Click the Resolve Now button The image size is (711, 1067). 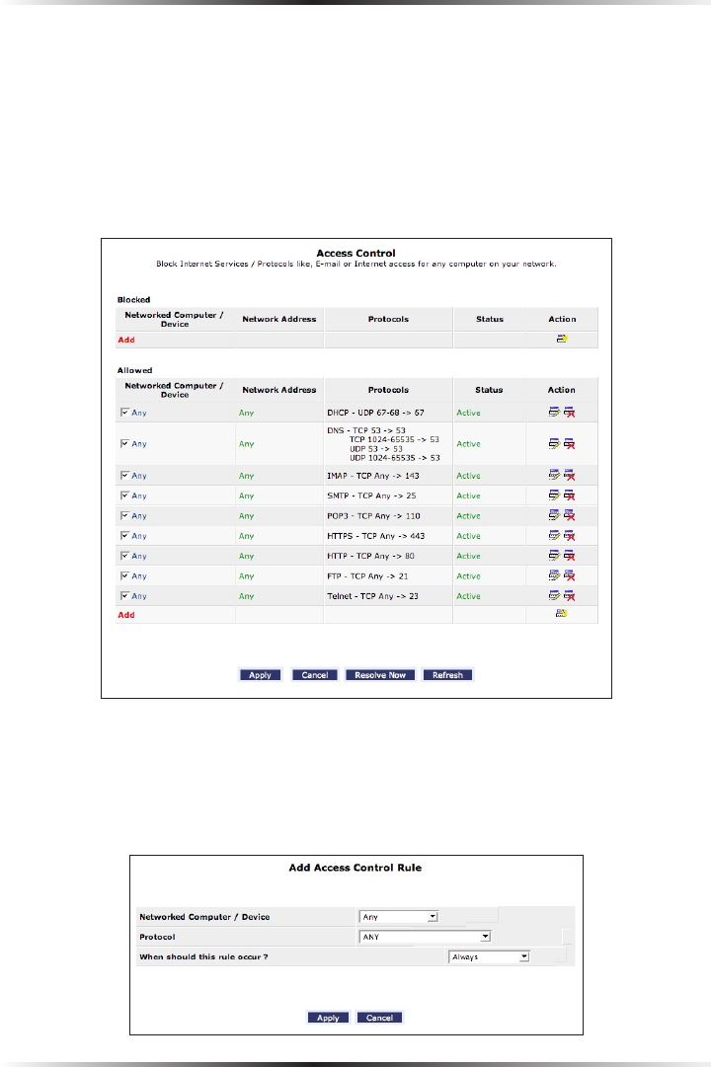[380, 675]
